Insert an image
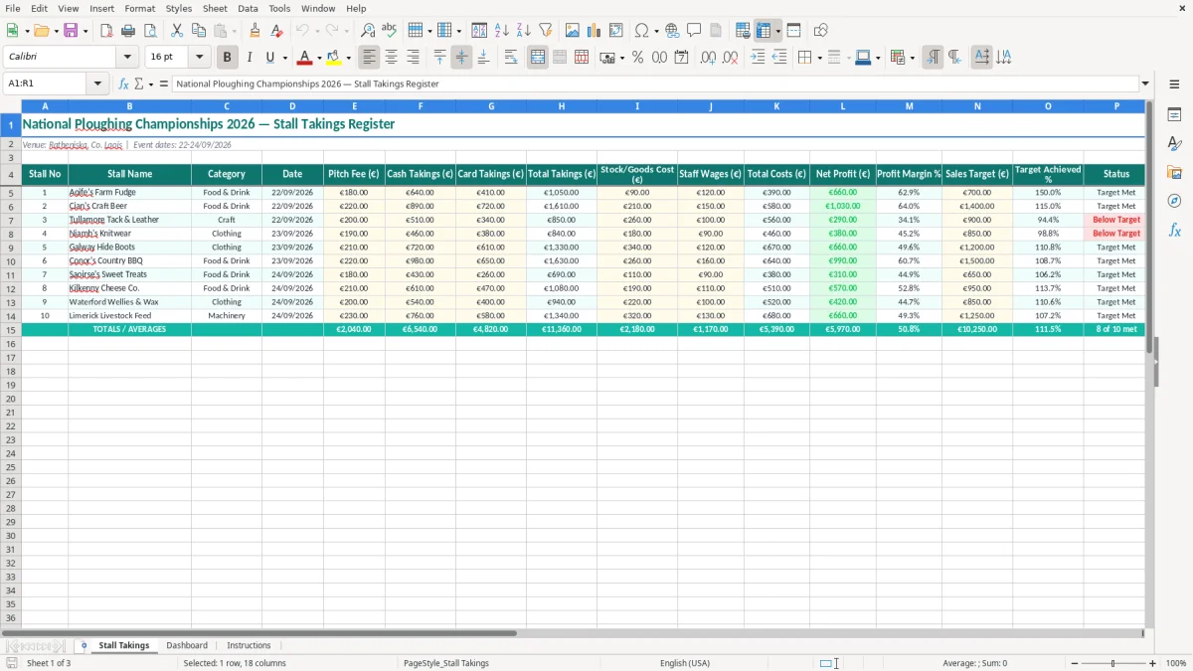 click(x=573, y=31)
